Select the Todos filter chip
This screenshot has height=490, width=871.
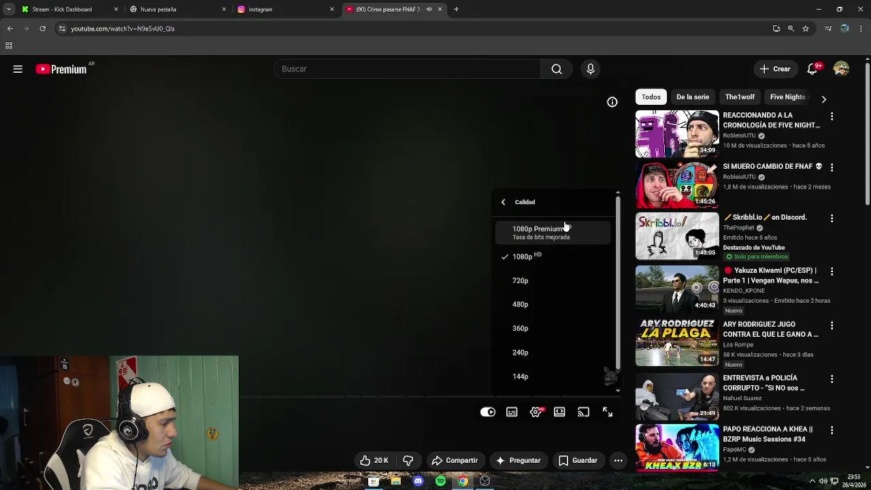[x=651, y=97]
